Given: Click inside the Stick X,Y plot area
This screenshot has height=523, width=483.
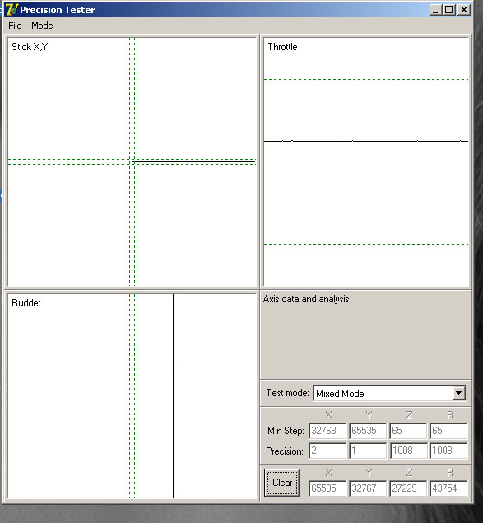Looking at the screenshot, I should (x=132, y=161).
